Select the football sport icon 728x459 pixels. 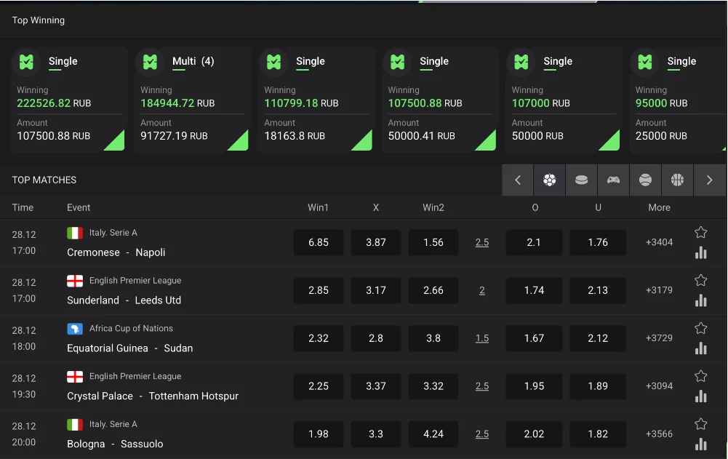[x=550, y=180]
